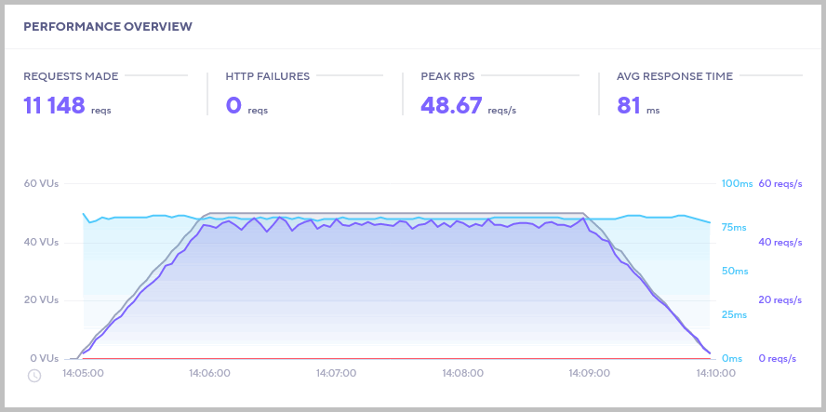
Task: Click the 40 VUs y-axis label
Action: click(x=41, y=242)
